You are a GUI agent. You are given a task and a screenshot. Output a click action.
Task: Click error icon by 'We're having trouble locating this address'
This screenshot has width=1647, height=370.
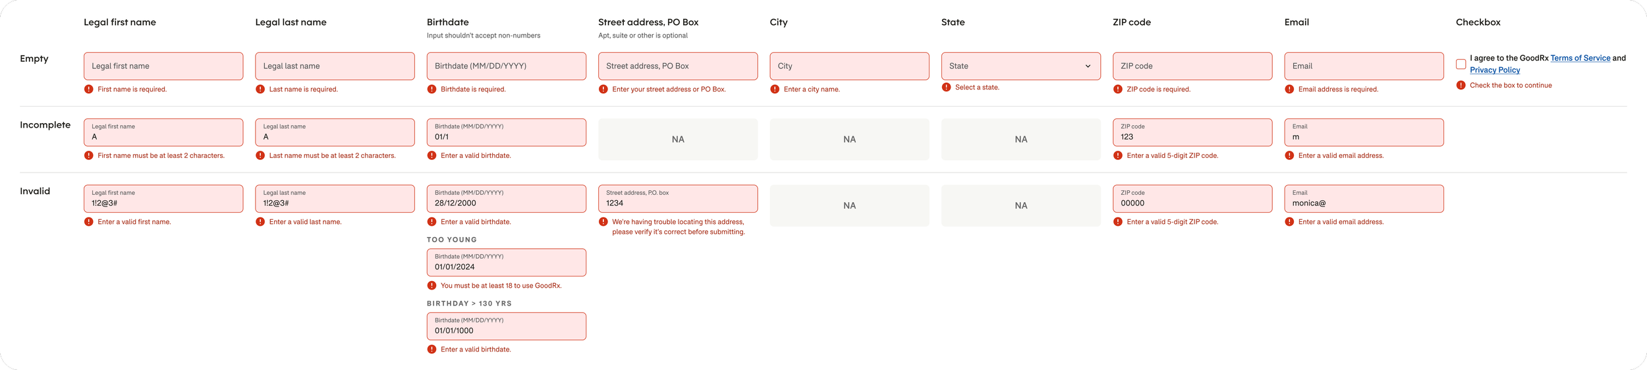pos(603,222)
